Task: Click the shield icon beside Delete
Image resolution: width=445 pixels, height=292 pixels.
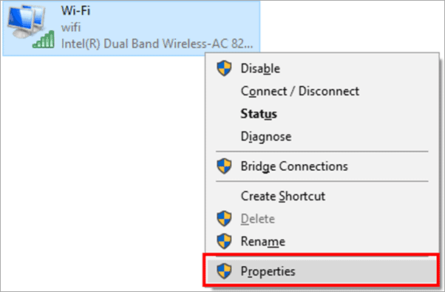Action: [224, 219]
